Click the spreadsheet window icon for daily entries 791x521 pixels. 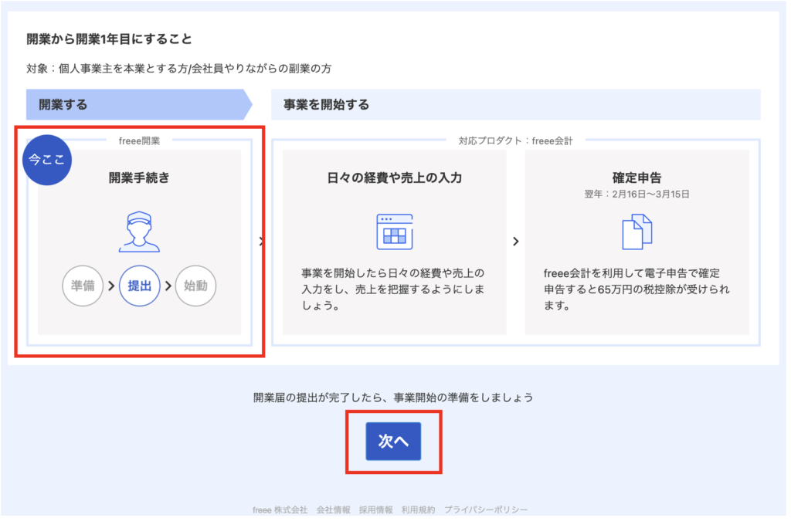coord(395,232)
